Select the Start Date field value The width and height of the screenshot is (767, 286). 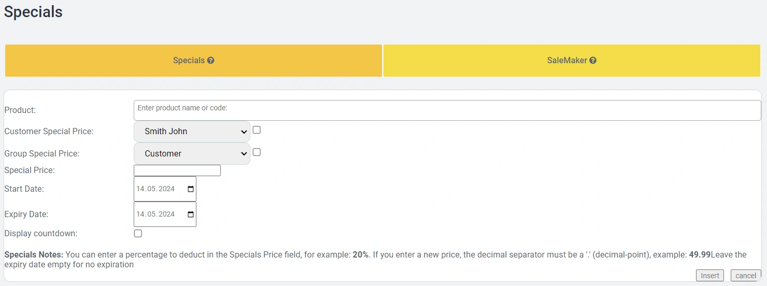coord(155,189)
